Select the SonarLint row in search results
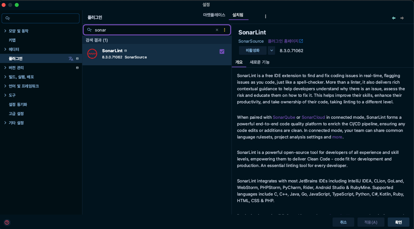 click(157, 54)
